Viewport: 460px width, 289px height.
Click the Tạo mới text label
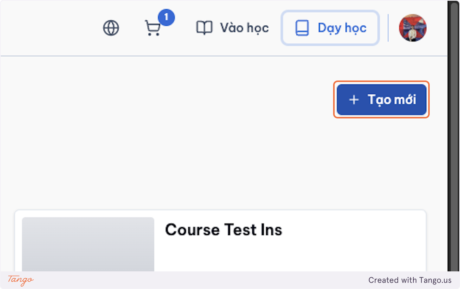click(392, 100)
